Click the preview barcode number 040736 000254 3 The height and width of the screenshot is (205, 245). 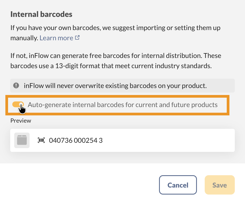pyautogui.click(x=75, y=140)
